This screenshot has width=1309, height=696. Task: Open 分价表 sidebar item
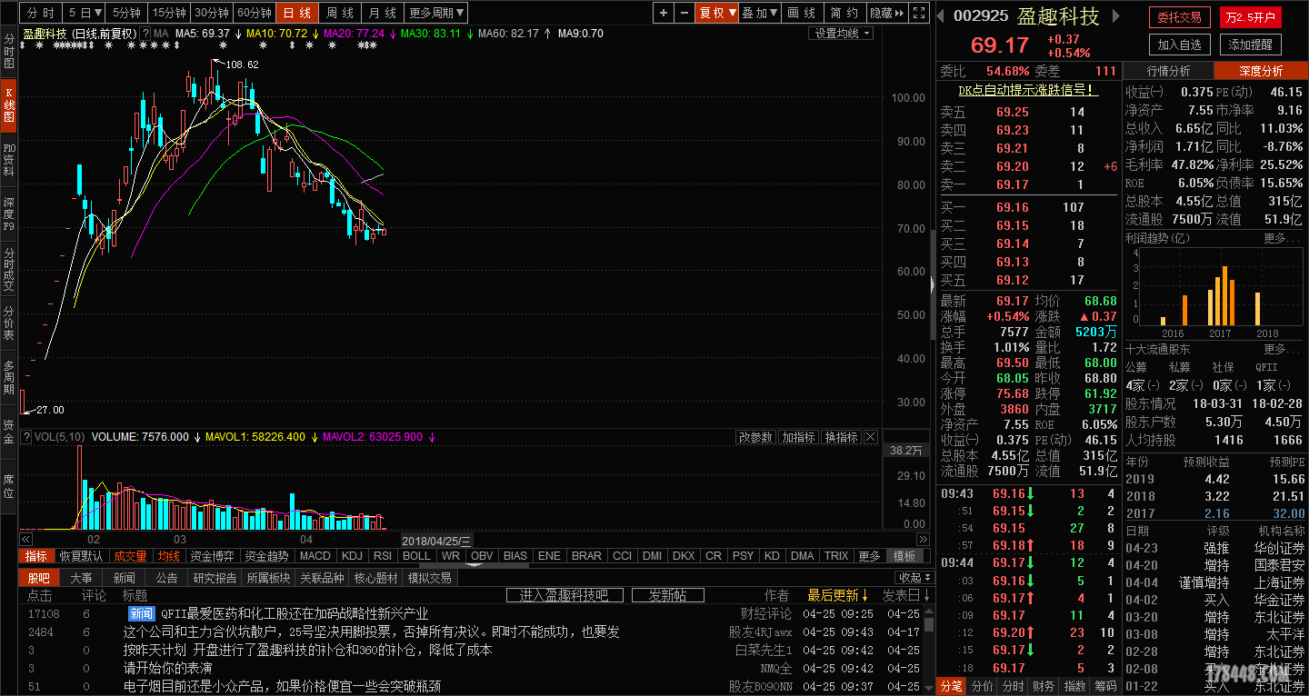pyautogui.click(x=8, y=322)
